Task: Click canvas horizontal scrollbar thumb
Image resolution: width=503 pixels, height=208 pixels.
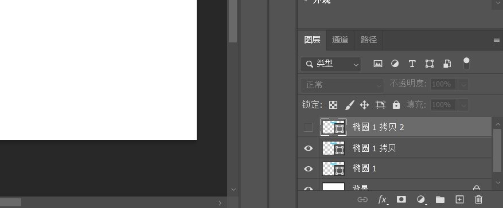Action: [x=10, y=202]
